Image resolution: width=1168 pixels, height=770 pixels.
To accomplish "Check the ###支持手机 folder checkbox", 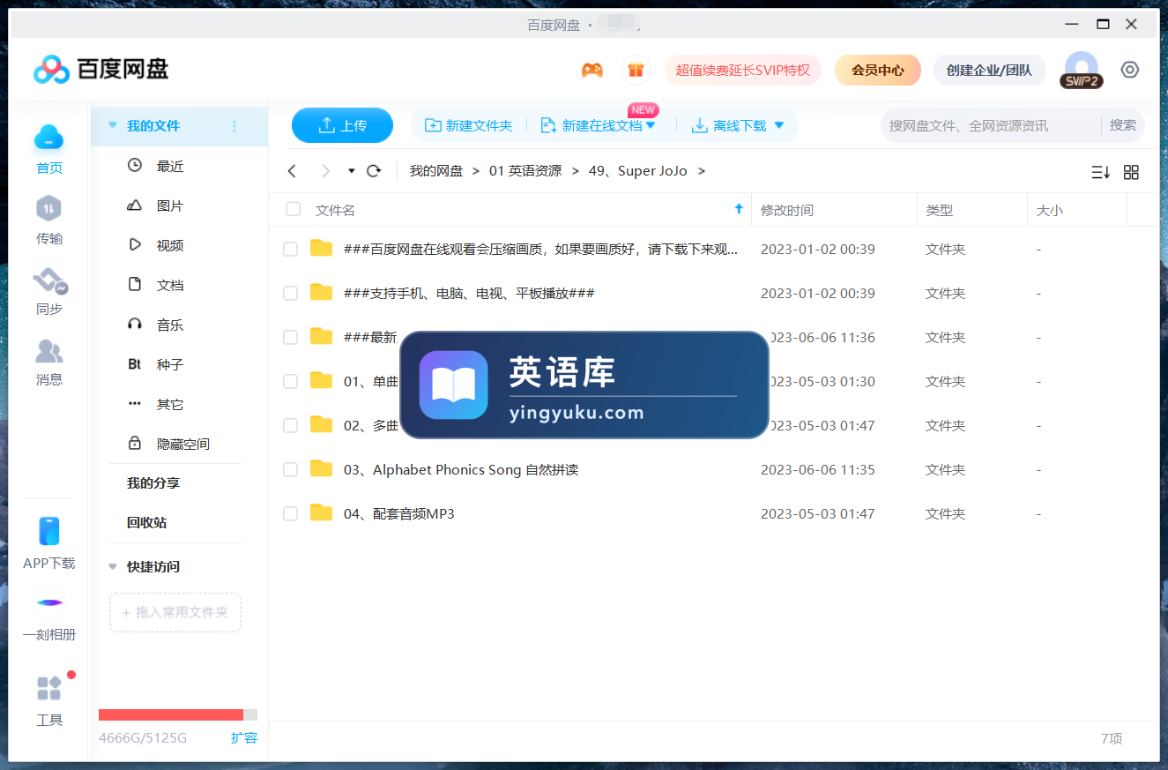I will [x=290, y=294].
